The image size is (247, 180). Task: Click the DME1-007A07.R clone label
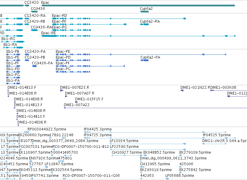[x=80, y=93]
